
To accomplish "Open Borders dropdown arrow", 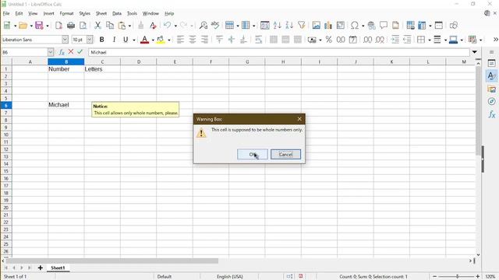I will point(430,40).
